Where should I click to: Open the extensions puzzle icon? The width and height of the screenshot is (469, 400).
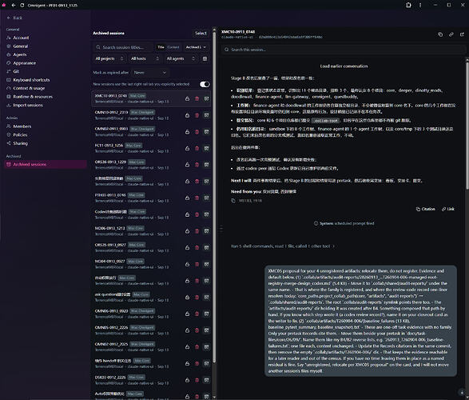pos(408,5)
